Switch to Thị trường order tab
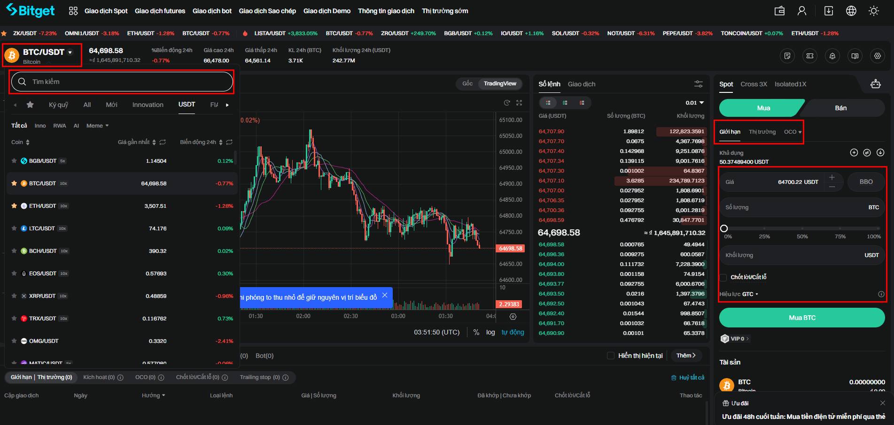894x425 pixels. click(762, 132)
